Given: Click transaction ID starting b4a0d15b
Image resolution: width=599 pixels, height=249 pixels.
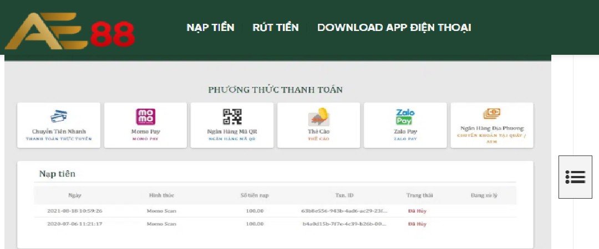Looking at the screenshot, I should tap(344, 224).
